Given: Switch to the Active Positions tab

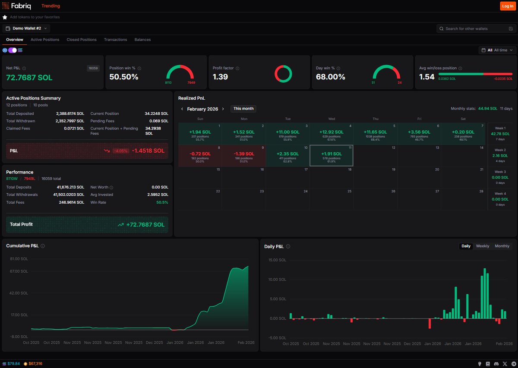Looking at the screenshot, I should point(45,40).
